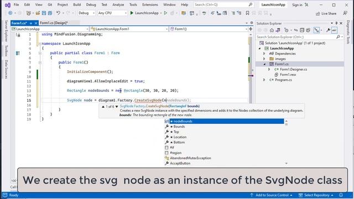Viewport: 354px width, 199px height.
Task: Click Sign in link
Action: click(x=297, y=5)
